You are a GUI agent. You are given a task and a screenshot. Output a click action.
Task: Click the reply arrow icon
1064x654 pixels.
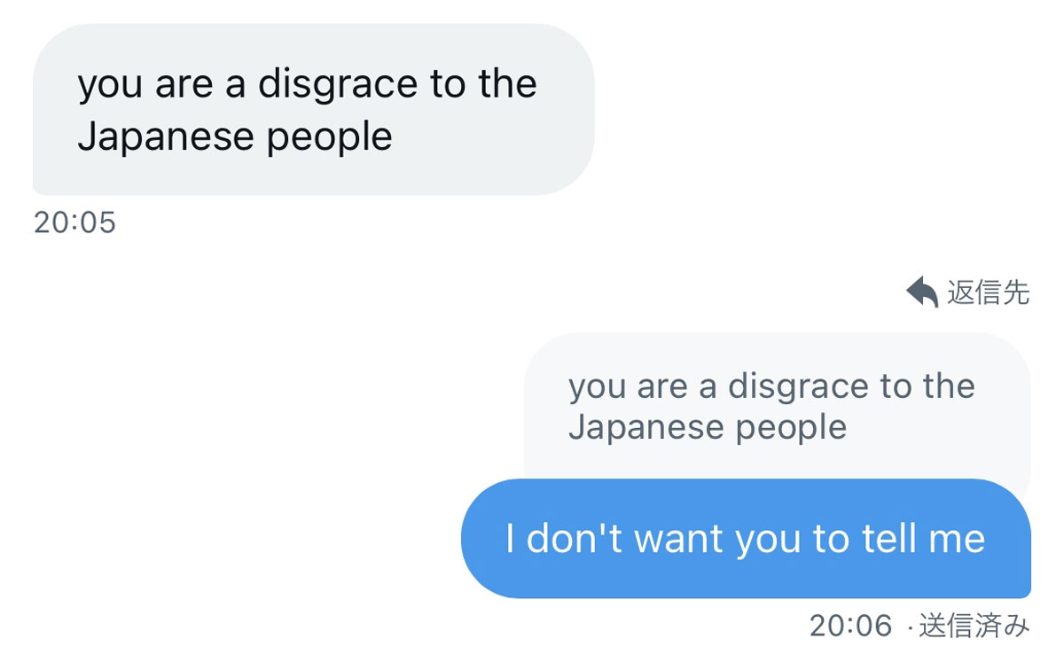click(922, 292)
